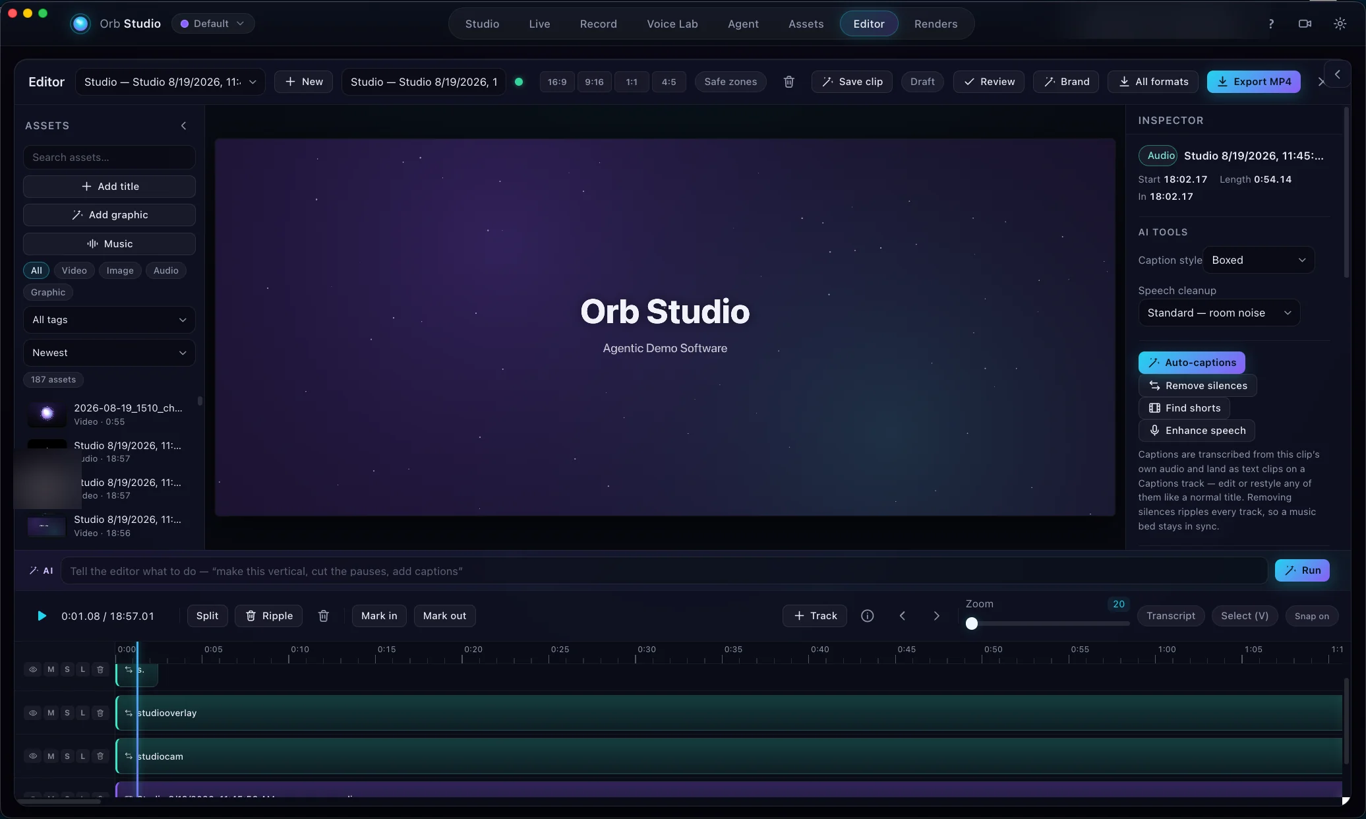Go to previous clip arrow
The width and height of the screenshot is (1366, 819).
902,616
